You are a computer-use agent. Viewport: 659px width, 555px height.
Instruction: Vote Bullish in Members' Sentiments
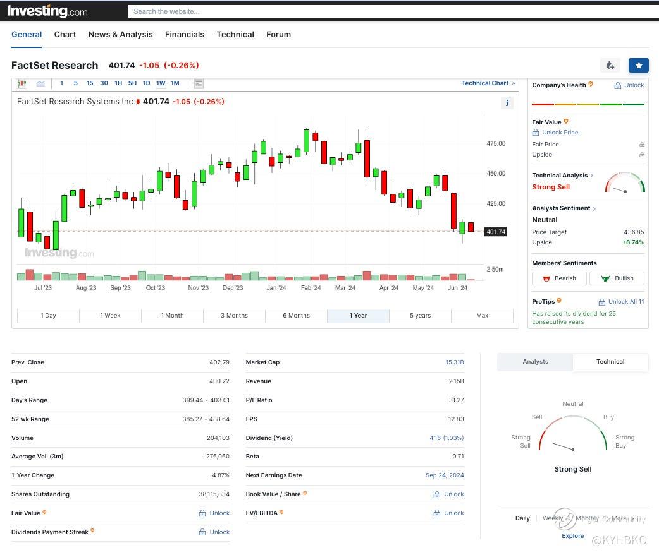coord(617,278)
